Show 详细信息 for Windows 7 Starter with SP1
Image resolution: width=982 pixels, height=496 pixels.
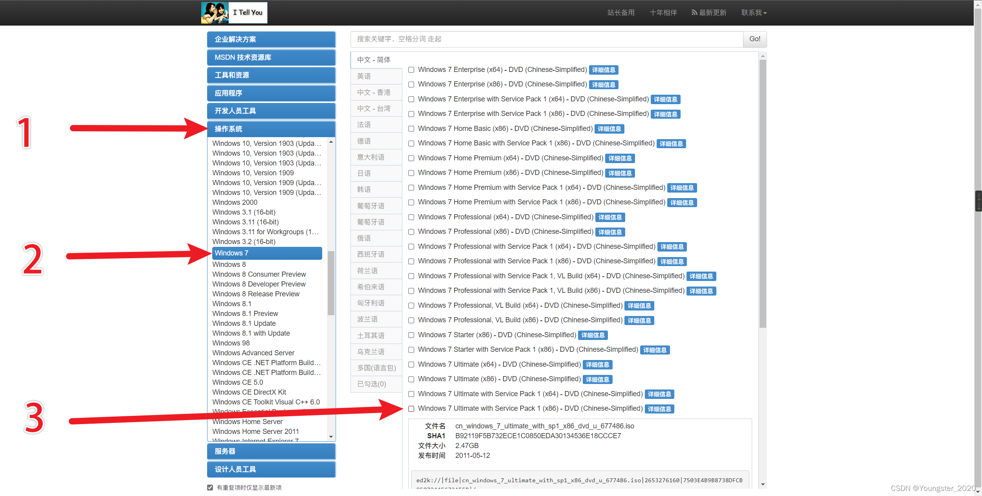click(x=655, y=350)
